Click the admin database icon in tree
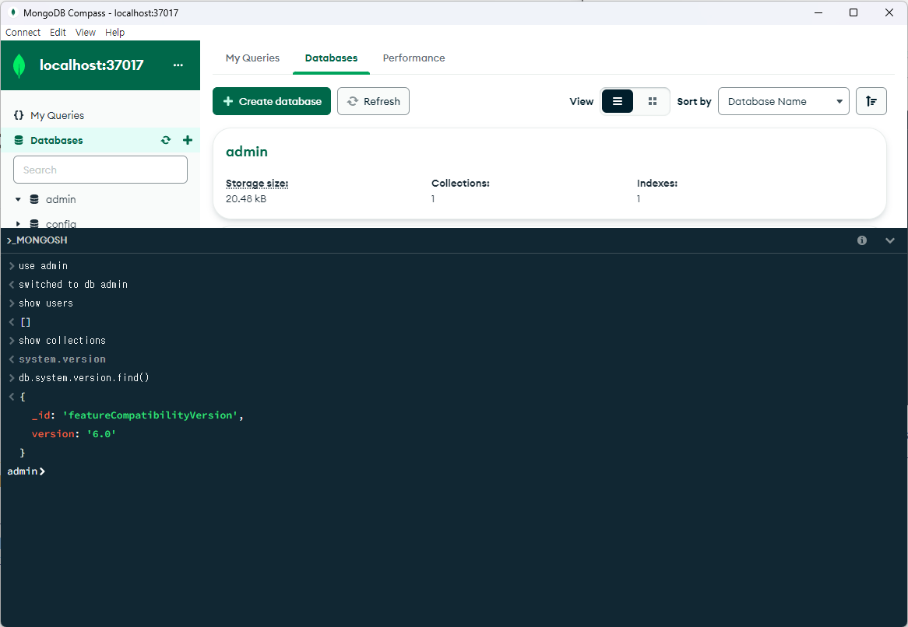The width and height of the screenshot is (908, 627). (x=34, y=199)
